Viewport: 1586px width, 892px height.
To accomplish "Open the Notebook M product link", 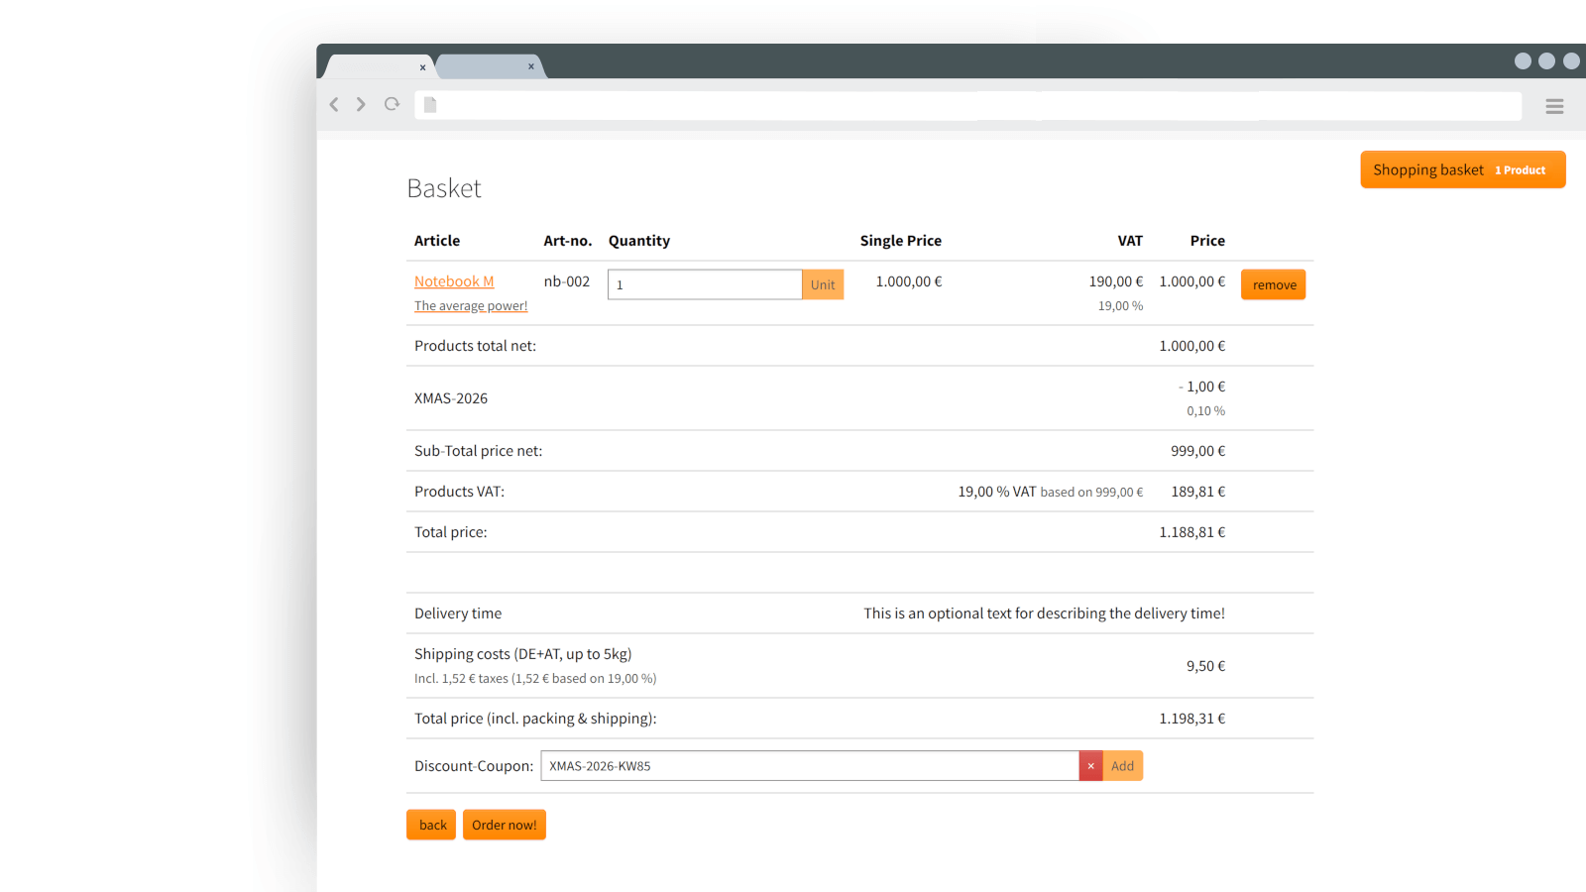I will [x=454, y=281].
